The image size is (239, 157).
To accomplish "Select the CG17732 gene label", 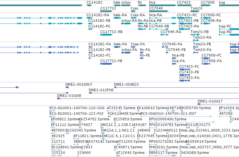I will click(x=108, y=8).
